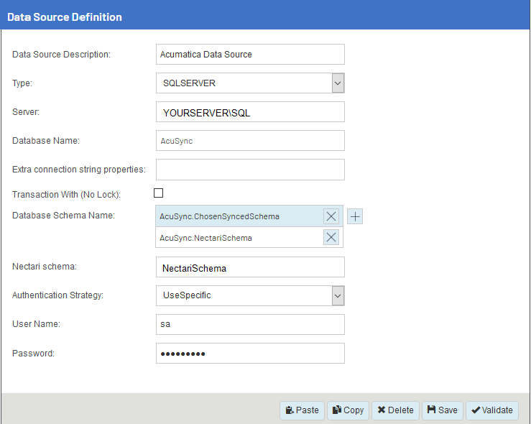Screen dimensions: 531x424
Task: Delete the data source definition
Action: (x=395, y=410)
